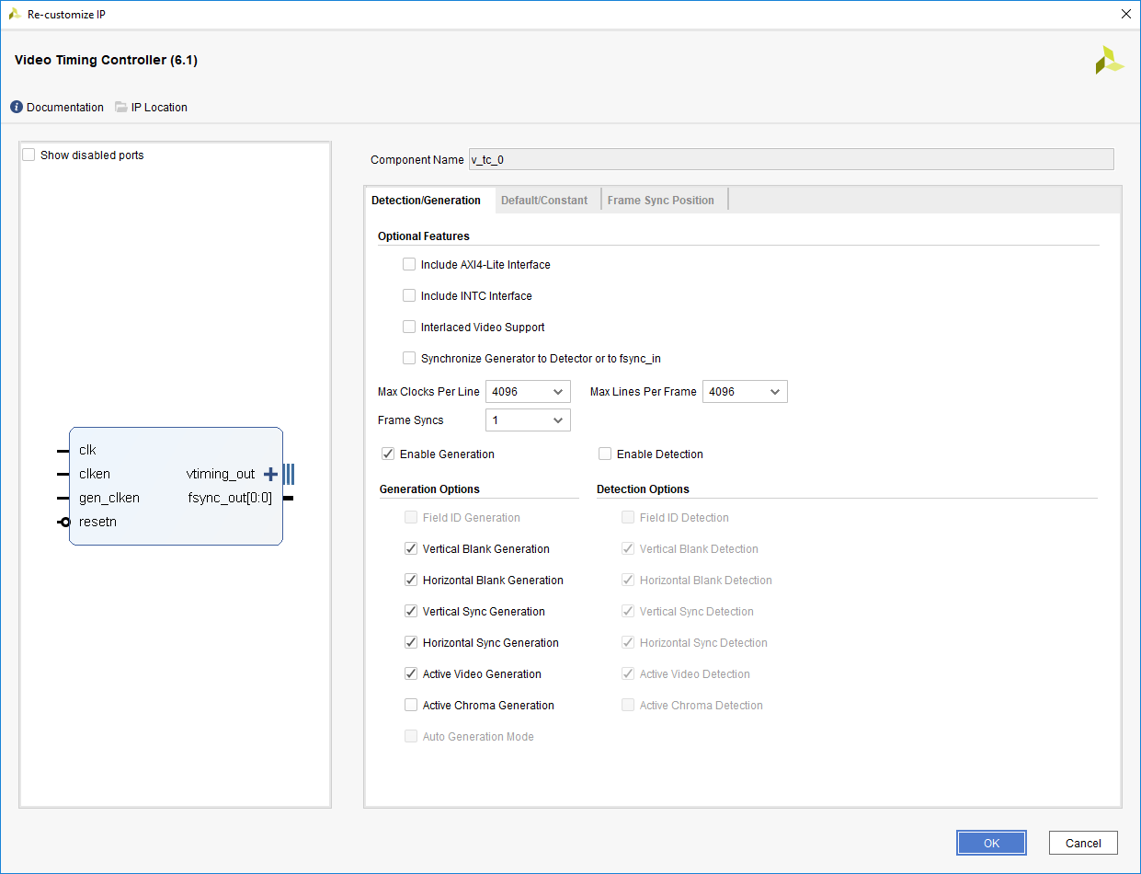
Task: Click the Component Name field
Action: point(791,159)
